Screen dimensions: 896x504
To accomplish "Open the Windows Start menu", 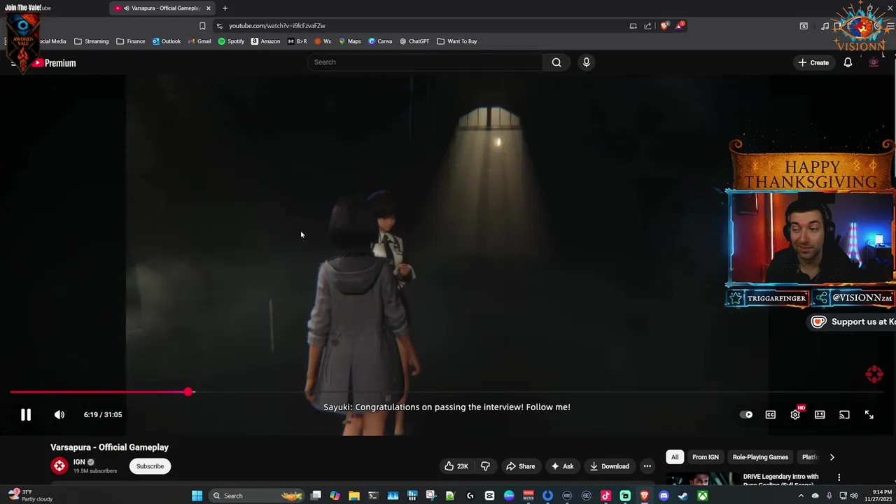I will click(x=197, y=496).
